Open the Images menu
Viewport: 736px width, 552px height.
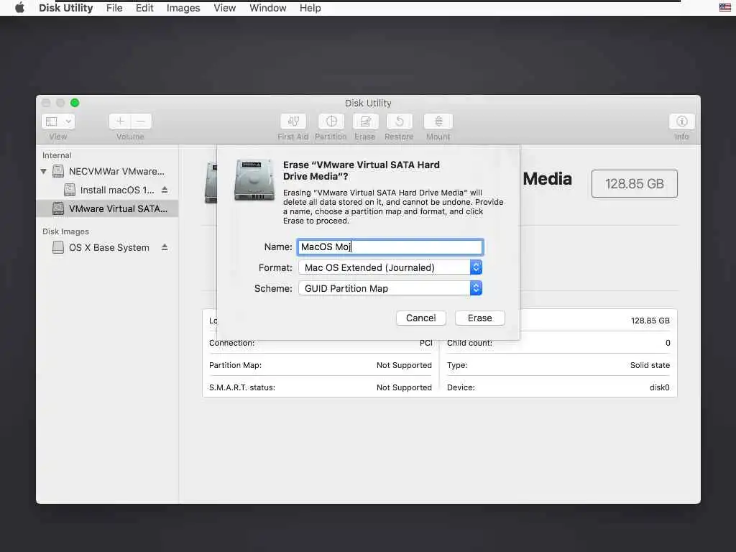(183, 8)
